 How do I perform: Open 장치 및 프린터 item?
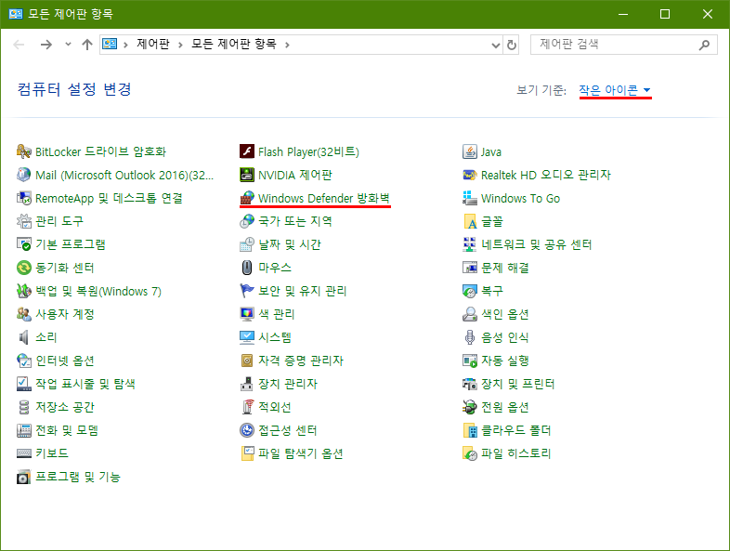pyautogui.click(x=508, y=384)
